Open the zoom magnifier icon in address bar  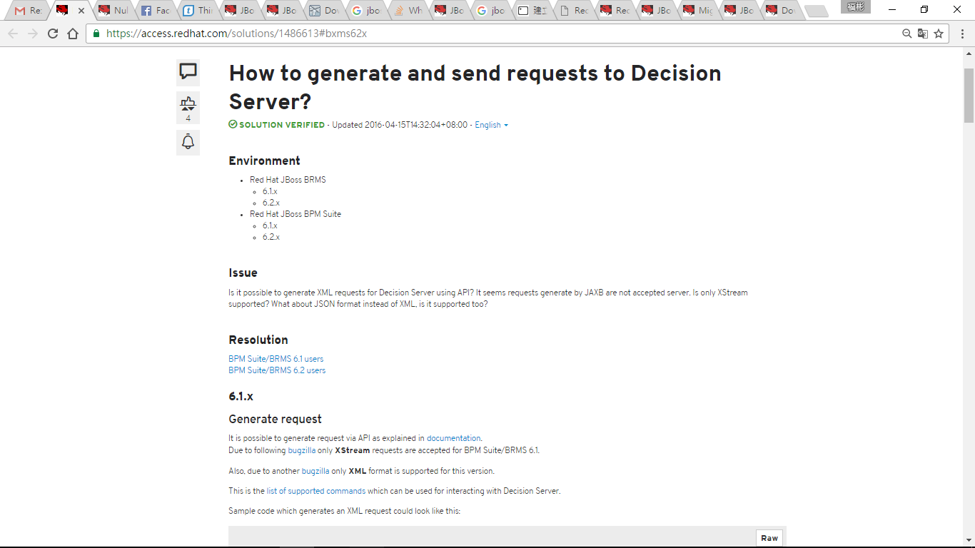(x=906, y=34)
